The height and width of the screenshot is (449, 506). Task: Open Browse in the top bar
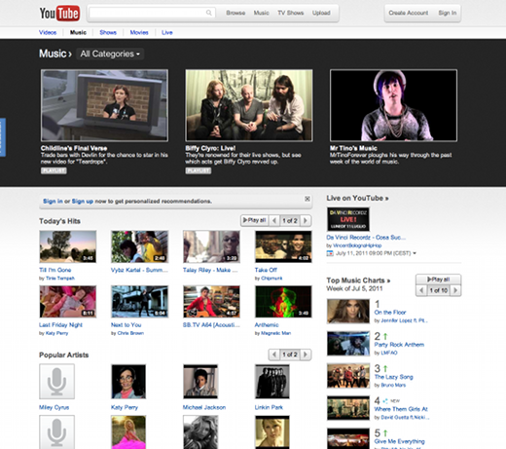[x=235, y=13]
